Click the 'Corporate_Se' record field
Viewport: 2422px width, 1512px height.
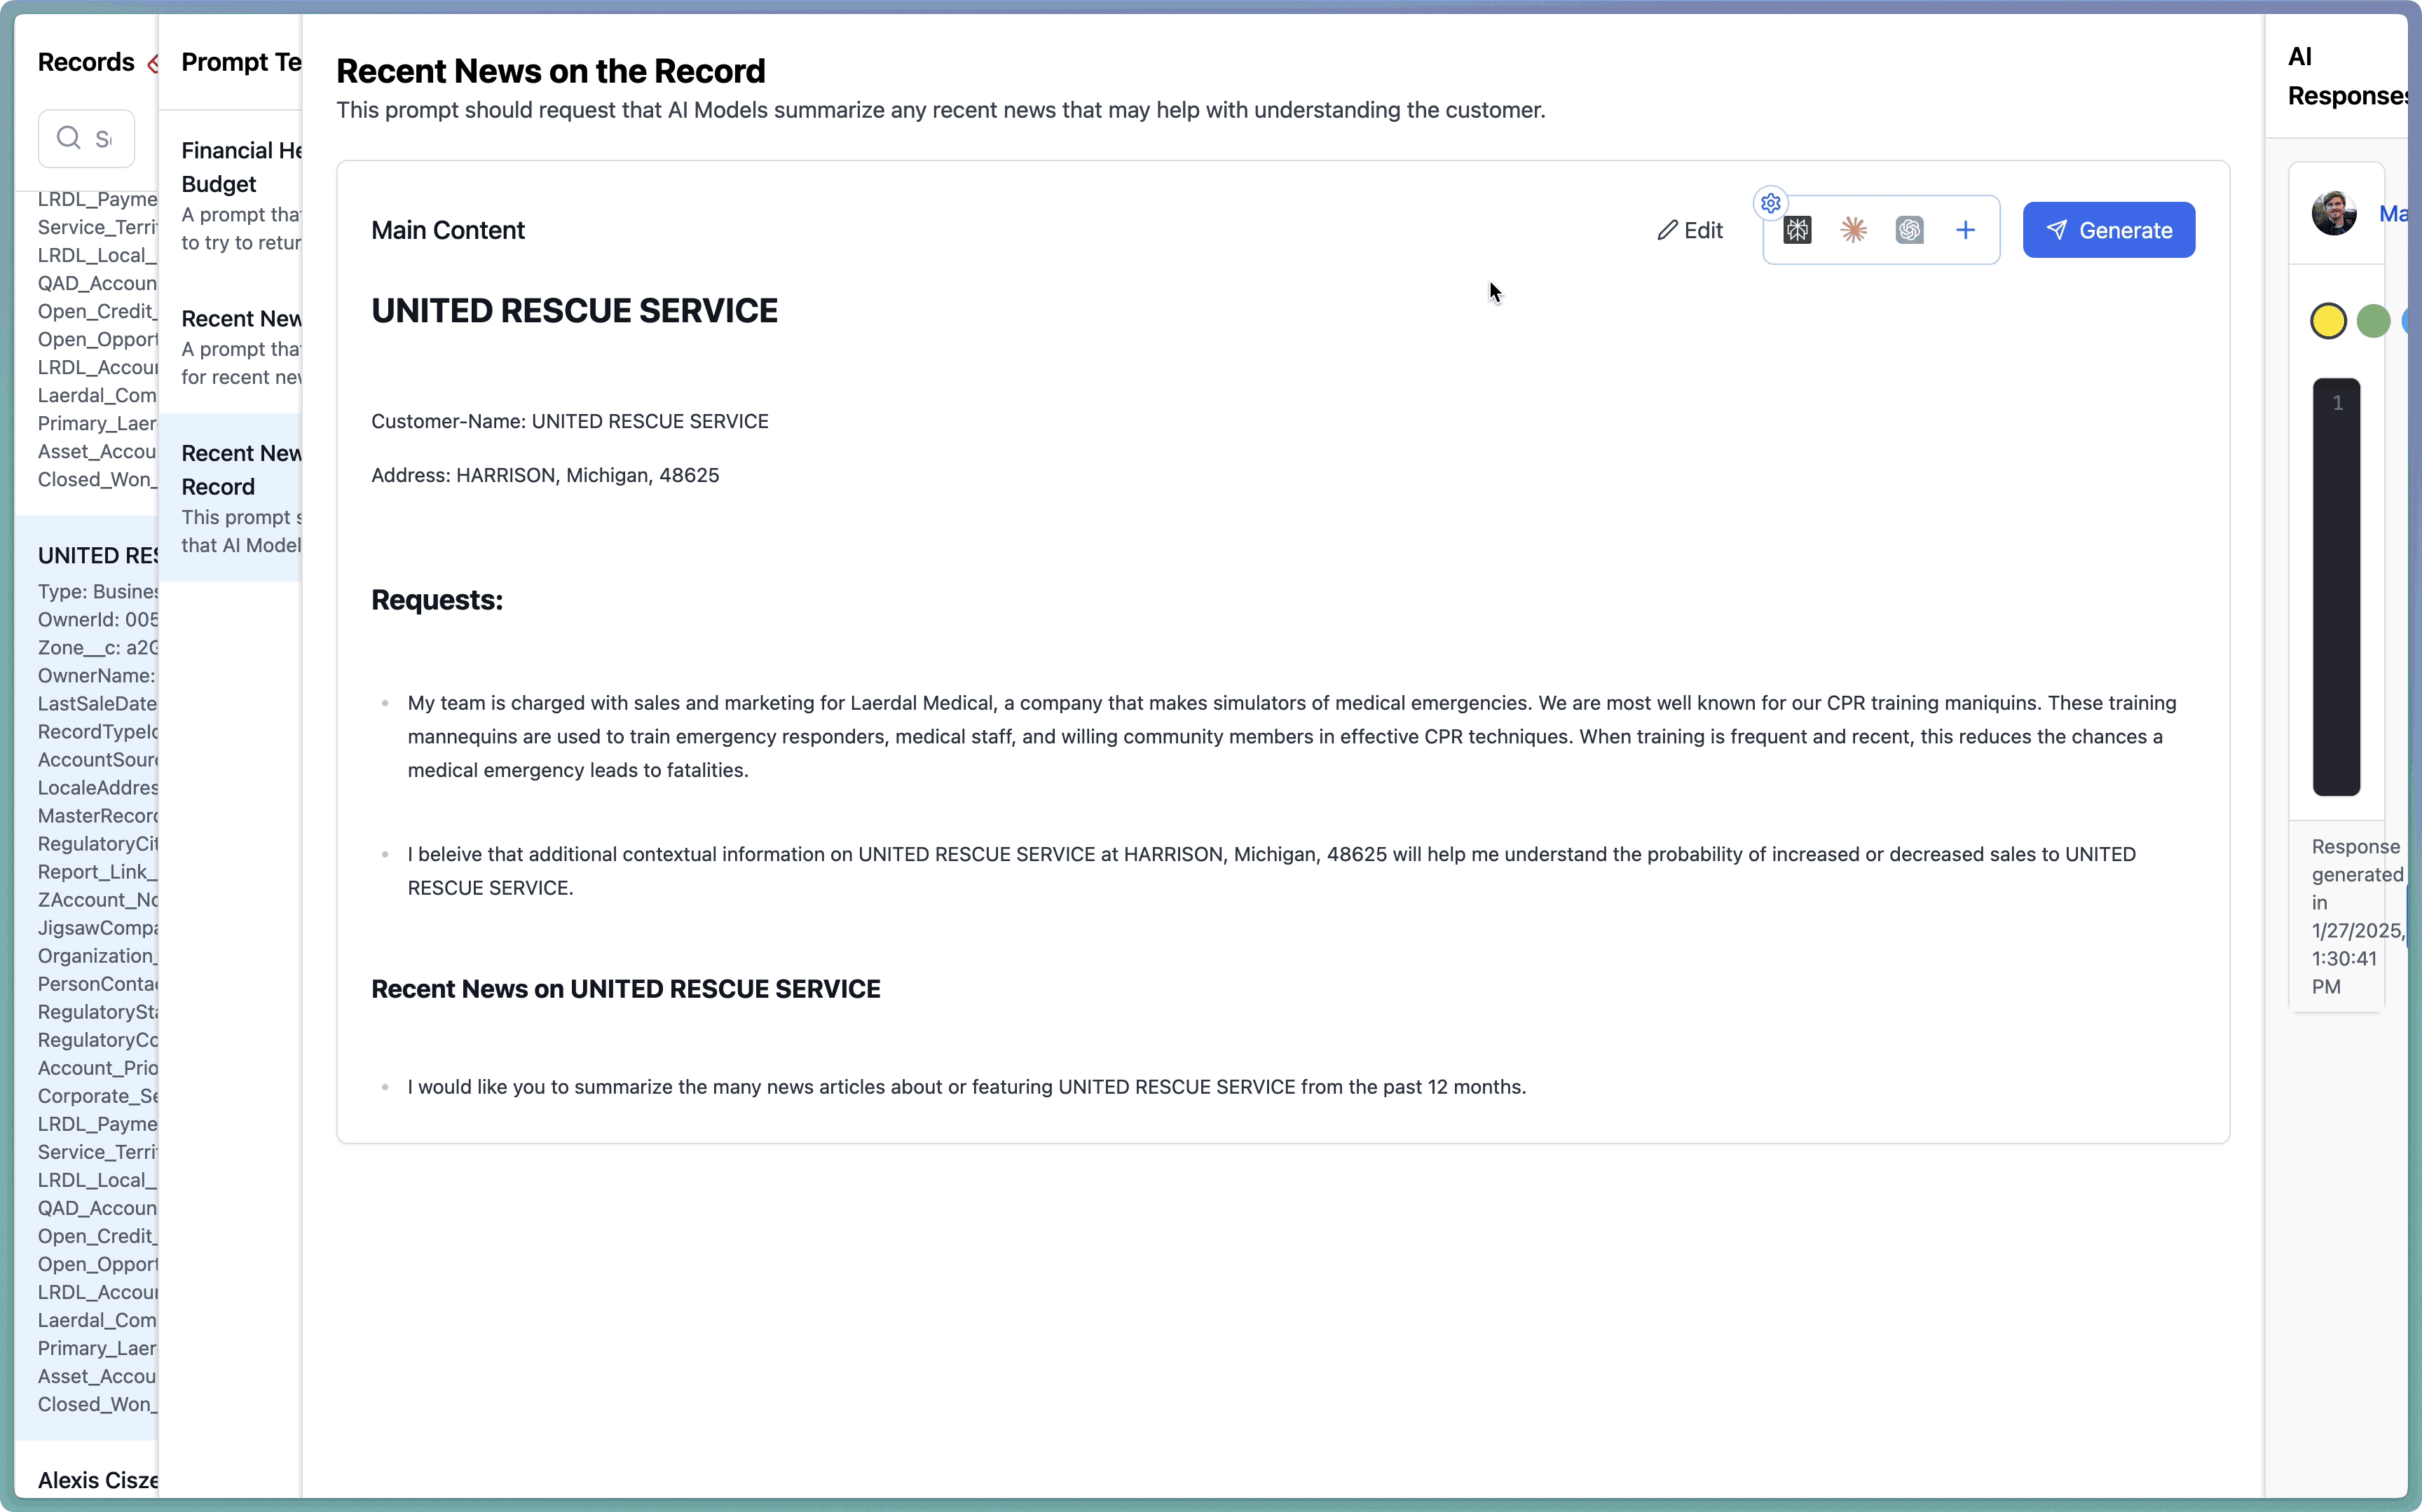(x=98, y=1095)
